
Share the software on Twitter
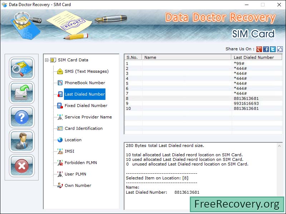[272, 49]
